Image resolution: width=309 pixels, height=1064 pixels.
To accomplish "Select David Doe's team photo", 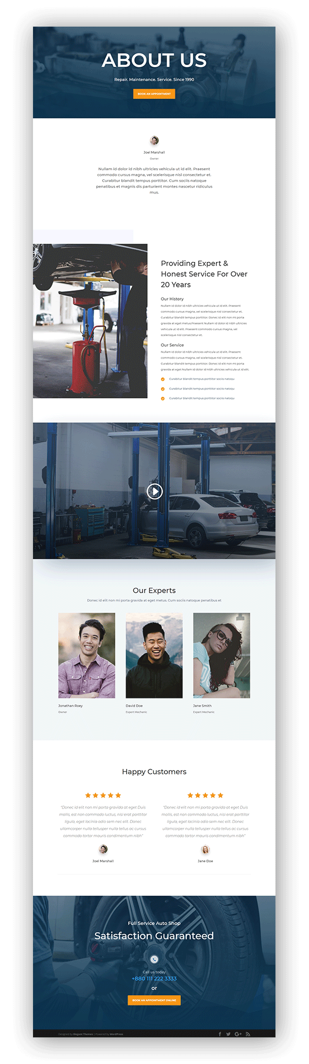I will [x=154, y=655].
